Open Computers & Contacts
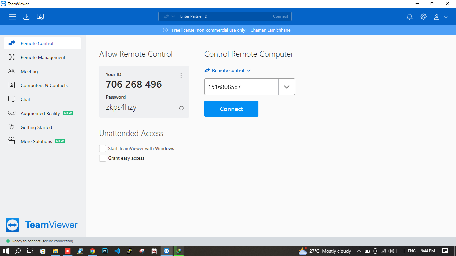456x256 pixels. pos(42,85)
